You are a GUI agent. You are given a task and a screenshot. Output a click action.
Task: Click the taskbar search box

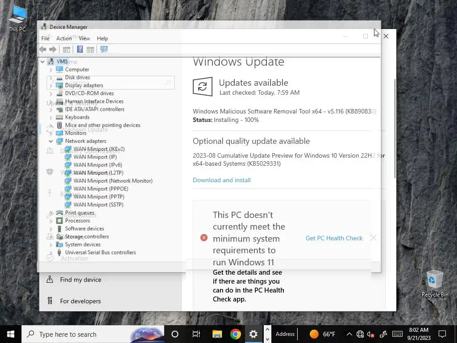point(93,334)
